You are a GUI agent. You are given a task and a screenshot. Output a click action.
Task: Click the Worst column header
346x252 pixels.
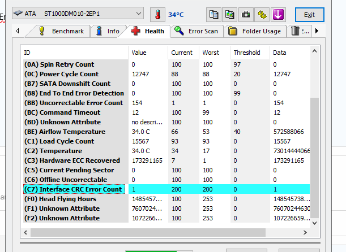click(x=215, y=53)
